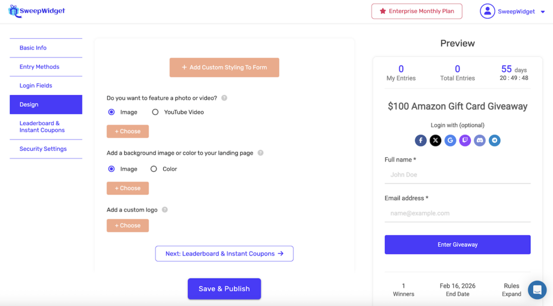Log in with the Telegram icon
This screenshot has width=553, height=306.
coord(494,141)
